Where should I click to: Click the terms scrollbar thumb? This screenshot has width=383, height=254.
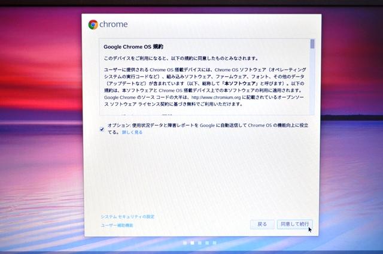[x=312, y=44]
